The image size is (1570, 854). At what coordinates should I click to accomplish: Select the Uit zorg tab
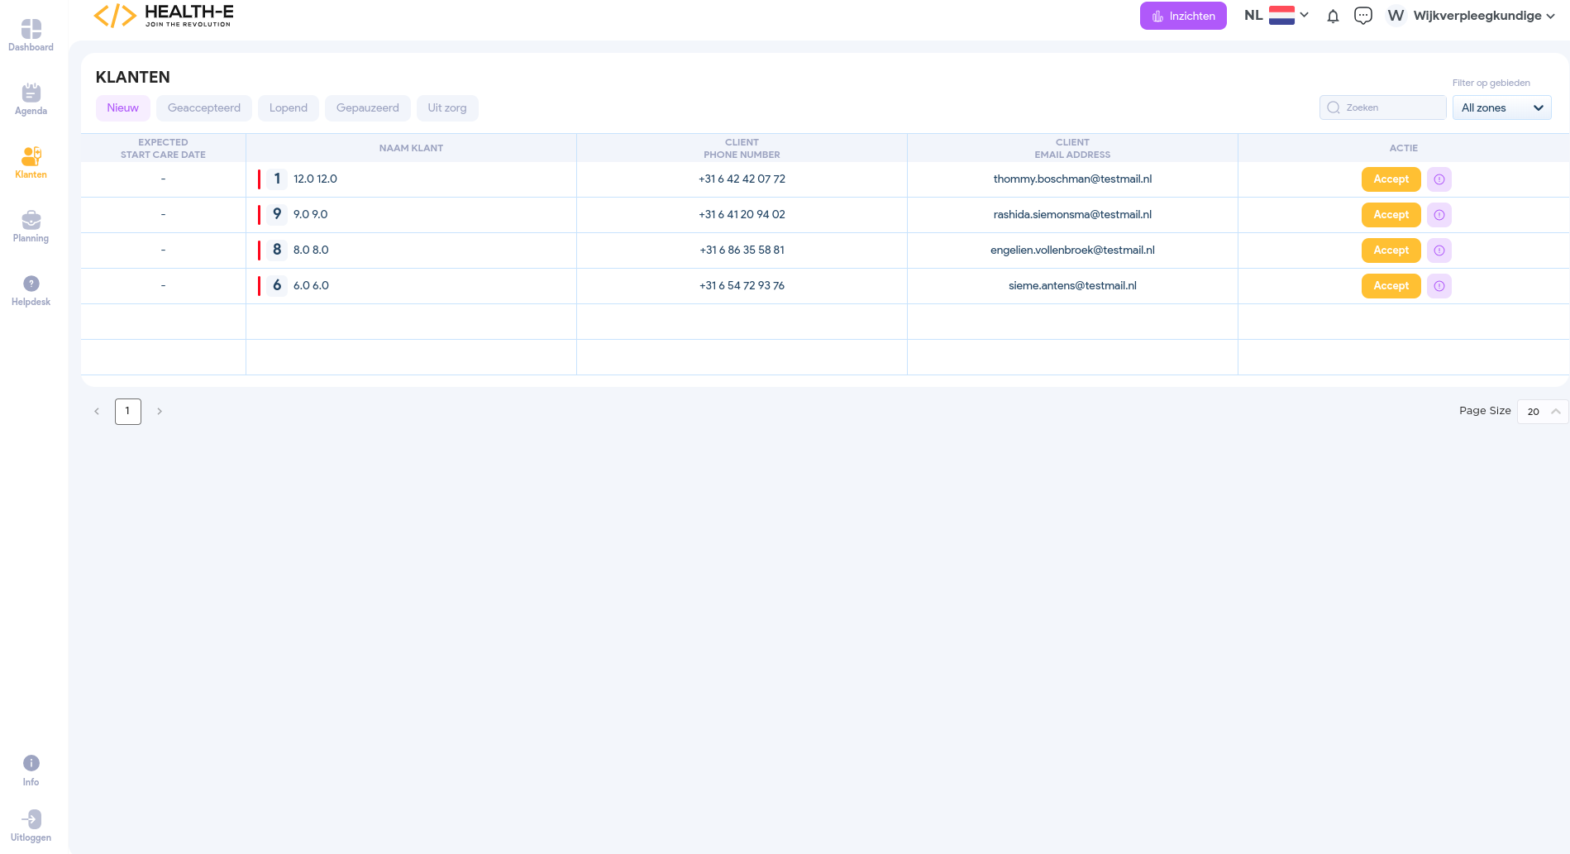(446, 108)
